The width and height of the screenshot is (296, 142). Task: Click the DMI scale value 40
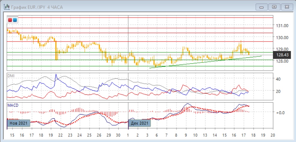point(277,79)
